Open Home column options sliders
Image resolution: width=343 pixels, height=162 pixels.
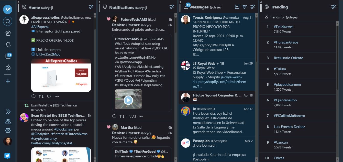click(x=91, y=7)
